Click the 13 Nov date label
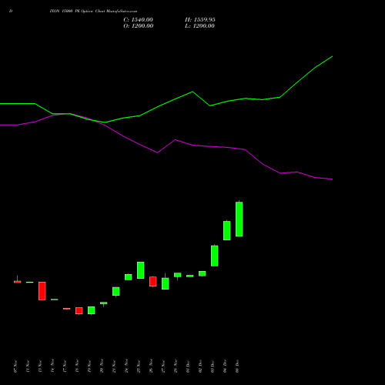Screen dimensions: 385x385 coord(40,367)
